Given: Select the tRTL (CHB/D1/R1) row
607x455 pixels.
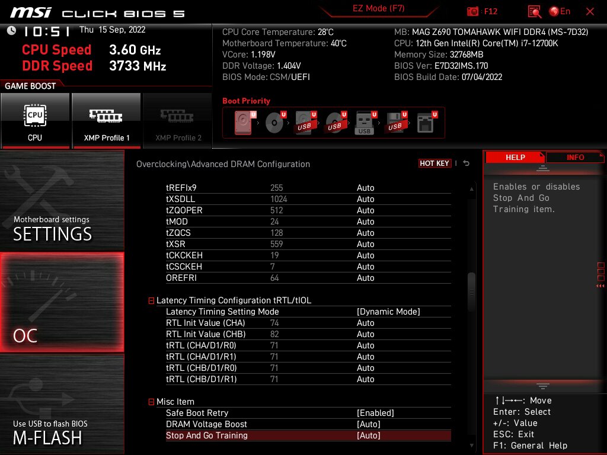Looking at the screenshot, I should (x=308, y=379).
